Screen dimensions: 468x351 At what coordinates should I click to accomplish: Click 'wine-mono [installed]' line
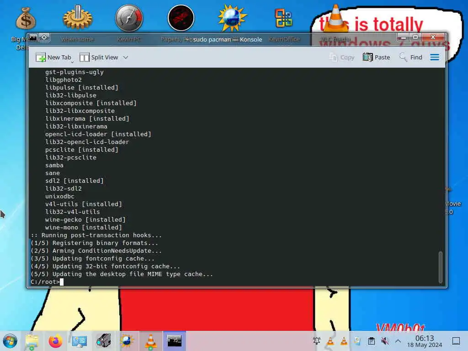coord(84,227)
